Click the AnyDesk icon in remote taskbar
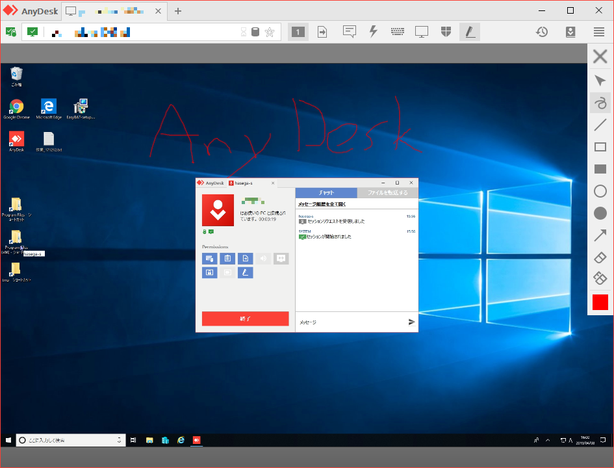The image size is (614, 468). 197,440
